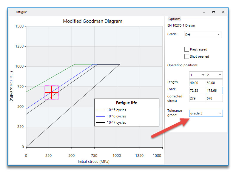Click the black 10^7 cycles legend line
The width and height of the screenshot is (236, 173).
pos(100,123)
